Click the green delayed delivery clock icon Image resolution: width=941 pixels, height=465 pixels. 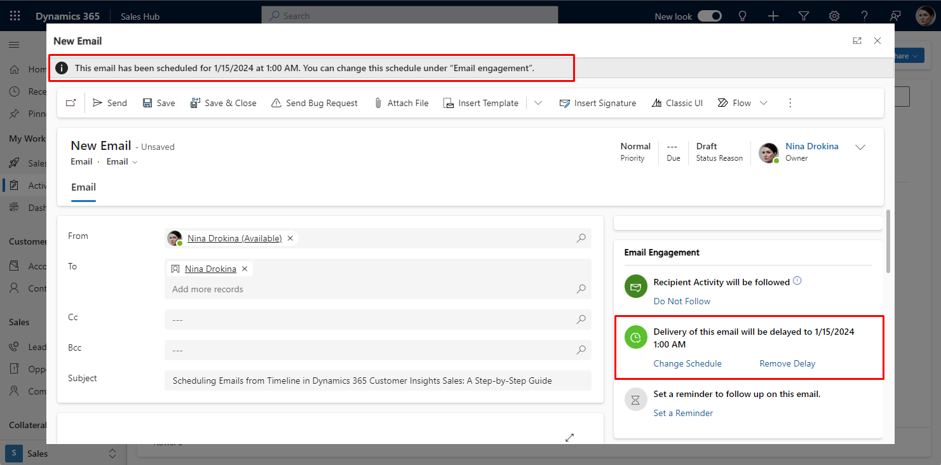635,337
